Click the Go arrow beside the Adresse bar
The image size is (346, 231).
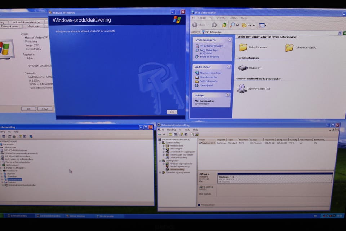click(x=344, y=33)
